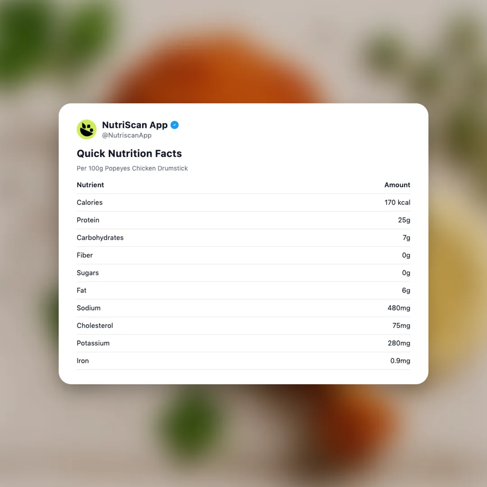This screenshot has height=487, width=487.
Task: Click the Per 100g Popeyes Chicken Drumstick subtitle
Action: pos(132,168)
